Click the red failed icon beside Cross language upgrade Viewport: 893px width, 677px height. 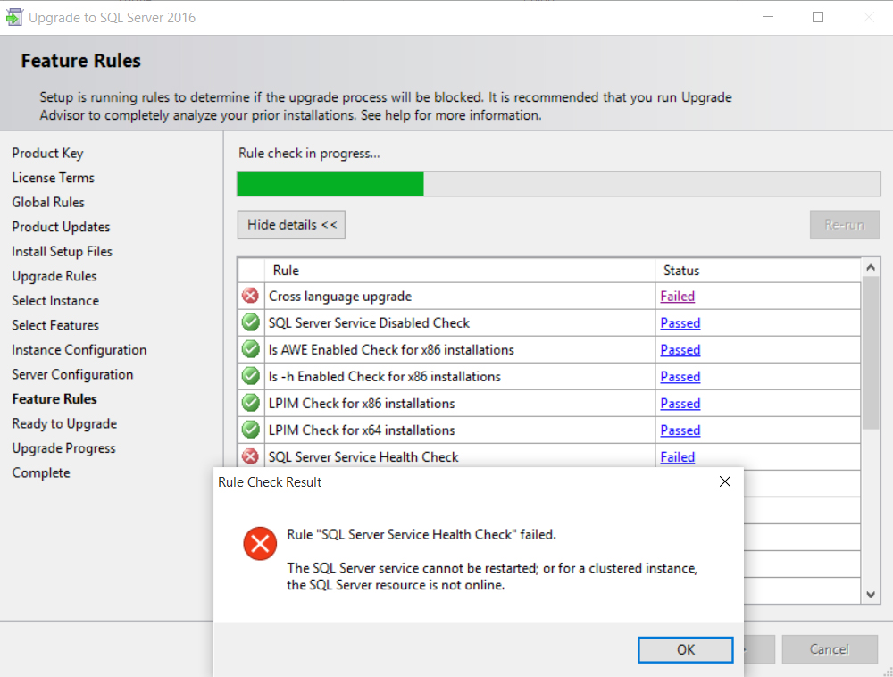(x=251, y=297)
